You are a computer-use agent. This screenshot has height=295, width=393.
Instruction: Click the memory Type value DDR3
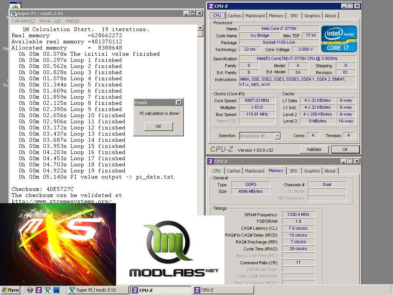click(x=251, y=184)
